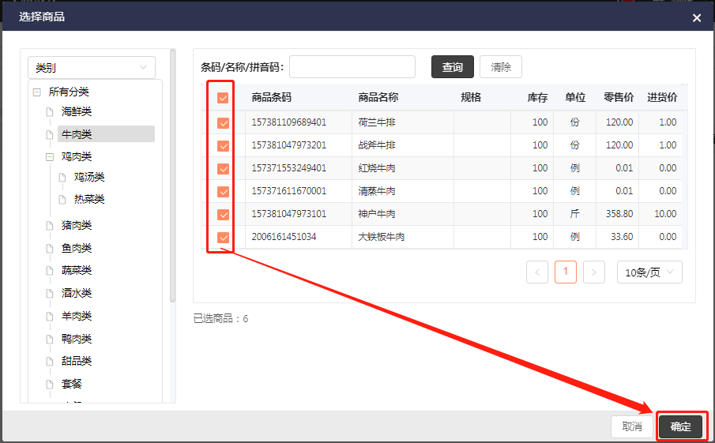
Task: Click the 查询 search button
Action: click(452, 67)
